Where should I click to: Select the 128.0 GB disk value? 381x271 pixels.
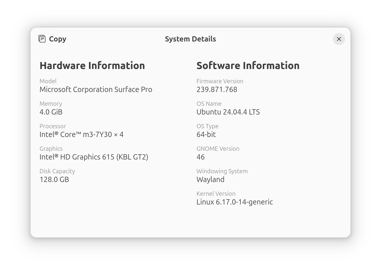tap(54, 179)
